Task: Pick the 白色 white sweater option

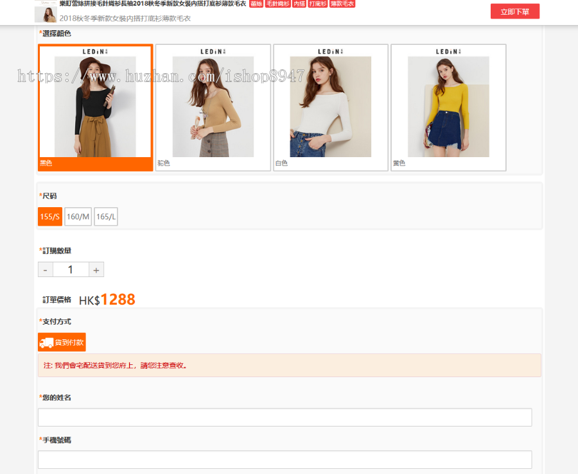Action: coord(330,107)
